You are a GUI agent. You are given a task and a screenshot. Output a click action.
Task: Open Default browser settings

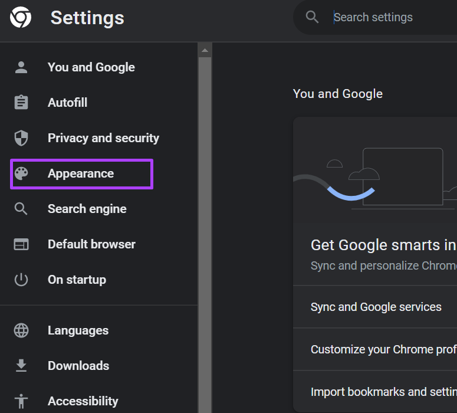pos(91,244)
